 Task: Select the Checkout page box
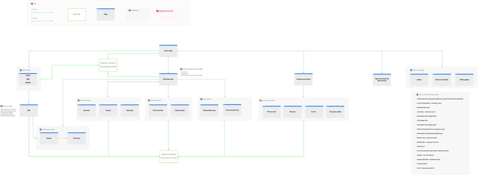pos(77,138)
